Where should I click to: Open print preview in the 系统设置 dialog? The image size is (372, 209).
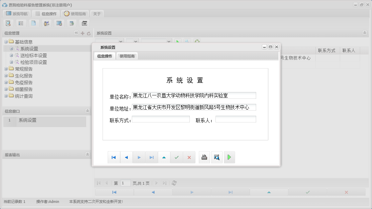pos(217,157)
